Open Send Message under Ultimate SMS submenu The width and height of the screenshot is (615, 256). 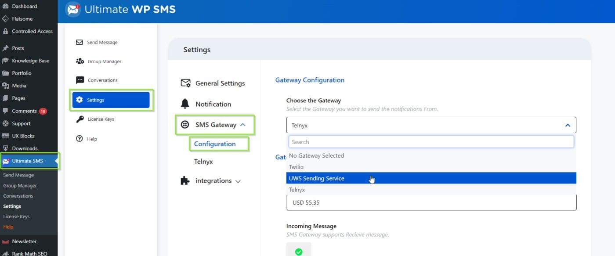(18, 175)
